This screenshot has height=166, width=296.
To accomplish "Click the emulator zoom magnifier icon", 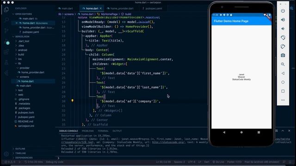I will pyautogui.click(x=283, y=64).
